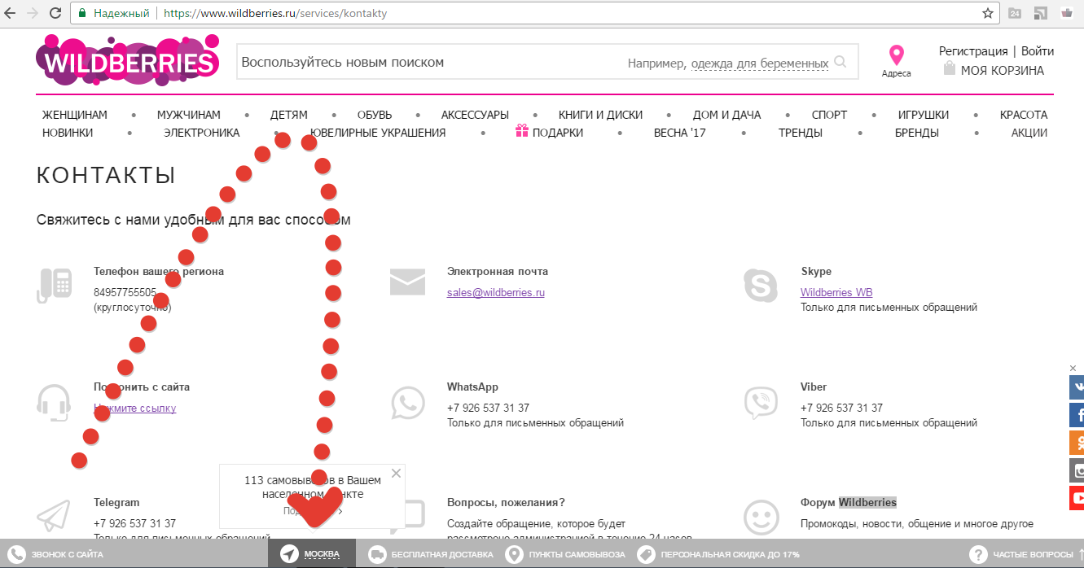Close the social sidebar with x
Screen dimensions: 1084x568
coord(1073,369)
